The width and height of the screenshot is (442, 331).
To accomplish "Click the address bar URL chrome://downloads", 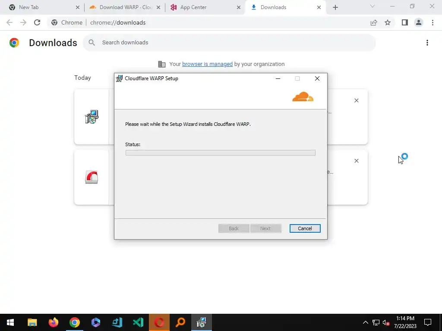I will [118, 22].
